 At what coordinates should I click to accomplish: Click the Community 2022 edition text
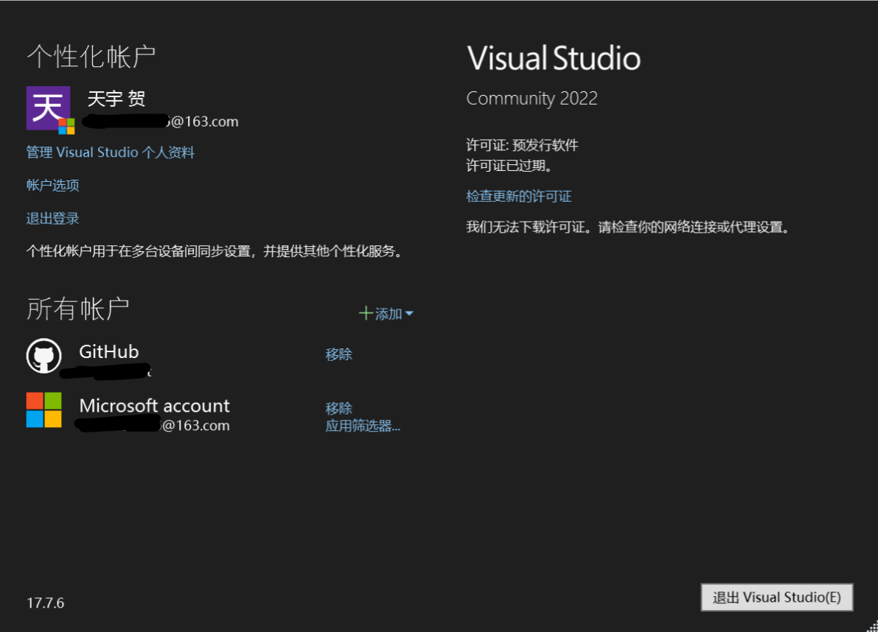532,99
